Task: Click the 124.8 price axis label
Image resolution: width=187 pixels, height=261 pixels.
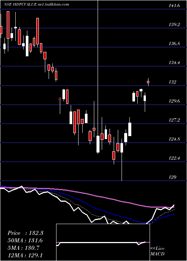Action: (174, 139)
